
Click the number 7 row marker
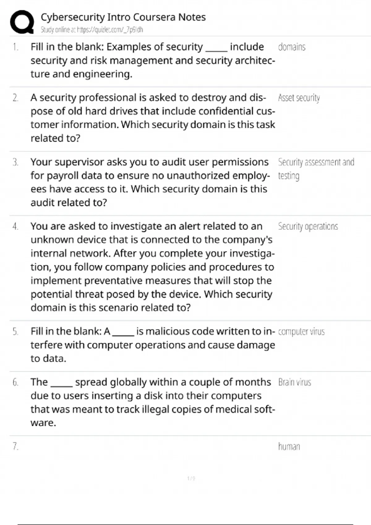click(15, 447)
